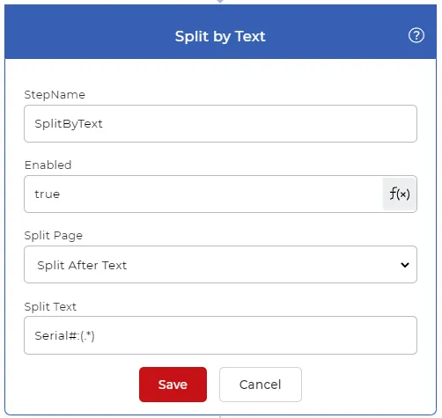Click the blue header bar left of title
The width and height of the screenshot is (442, 418).
click(90, 32)
